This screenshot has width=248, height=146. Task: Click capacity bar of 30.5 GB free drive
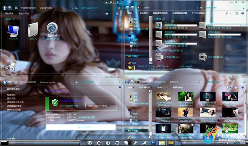tap(224, 34)
